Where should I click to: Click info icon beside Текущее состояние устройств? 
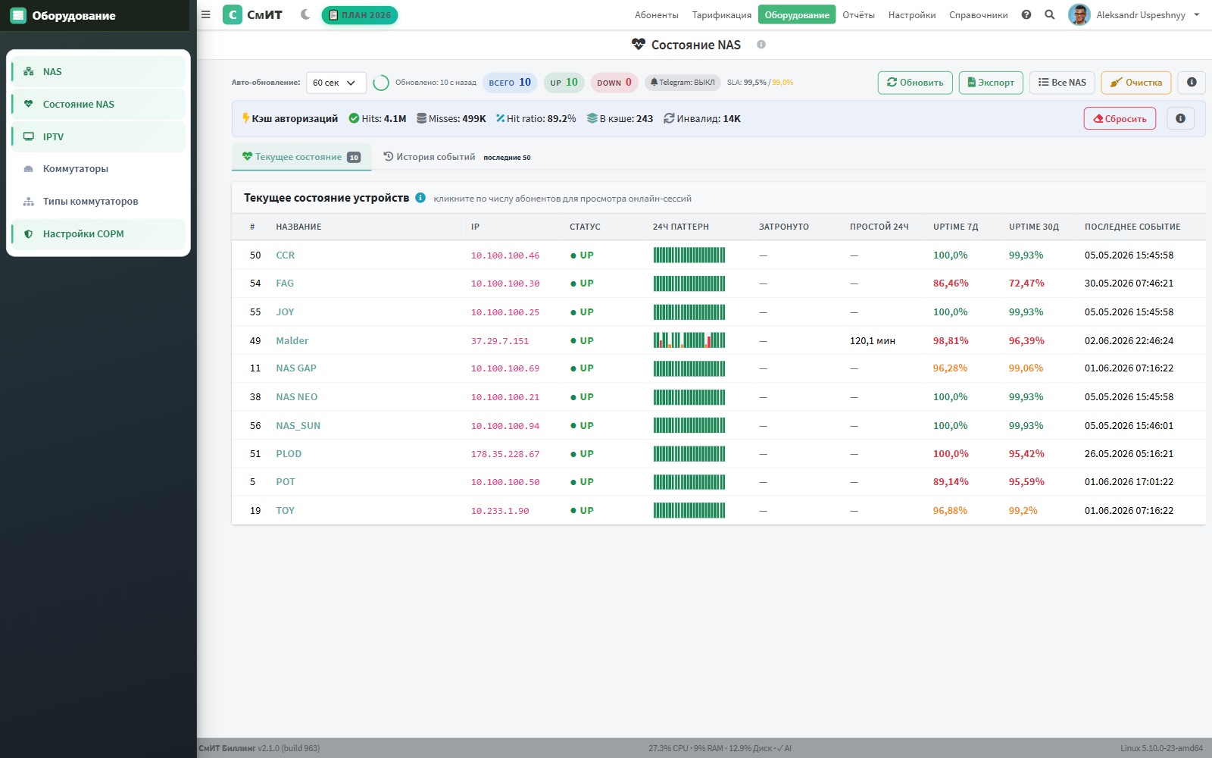(x=420, y=198)
